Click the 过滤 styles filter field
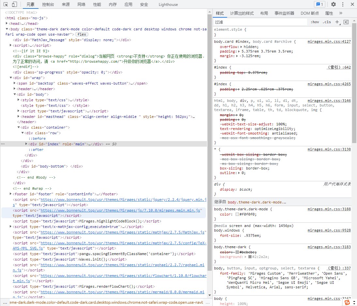Screen dimensions: 357x306 [x=260, y=22]
